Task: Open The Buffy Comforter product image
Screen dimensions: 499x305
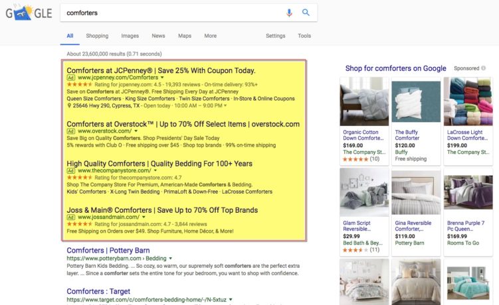Action: [x=416, y=101]
